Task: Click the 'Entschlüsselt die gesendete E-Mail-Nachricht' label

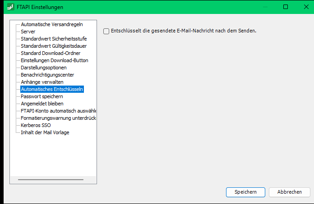Action: pos(184,31)
